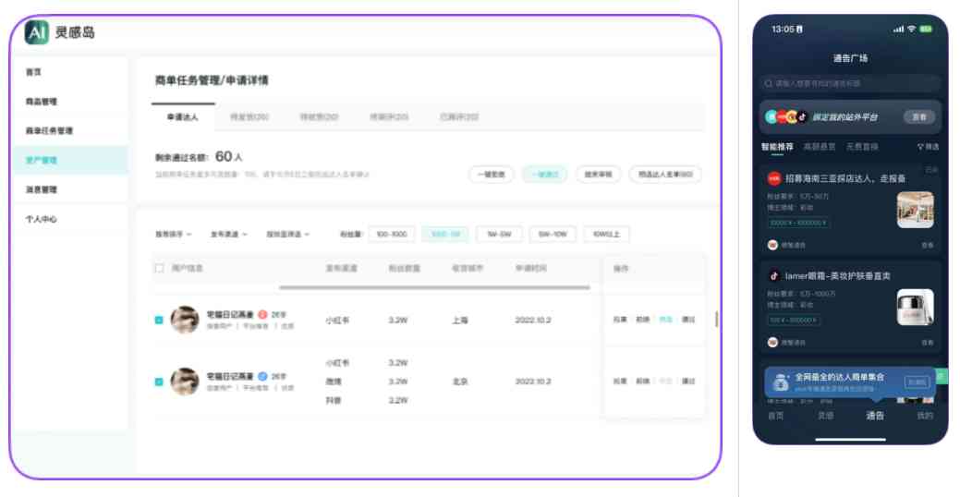960x497 pixels.
Task: Select the highlighted 1000-1W follower range filter
Action: pyautogui.click(x=445, y=235)
